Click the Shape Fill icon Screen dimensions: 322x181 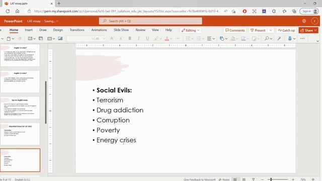[x=233, y=39]
